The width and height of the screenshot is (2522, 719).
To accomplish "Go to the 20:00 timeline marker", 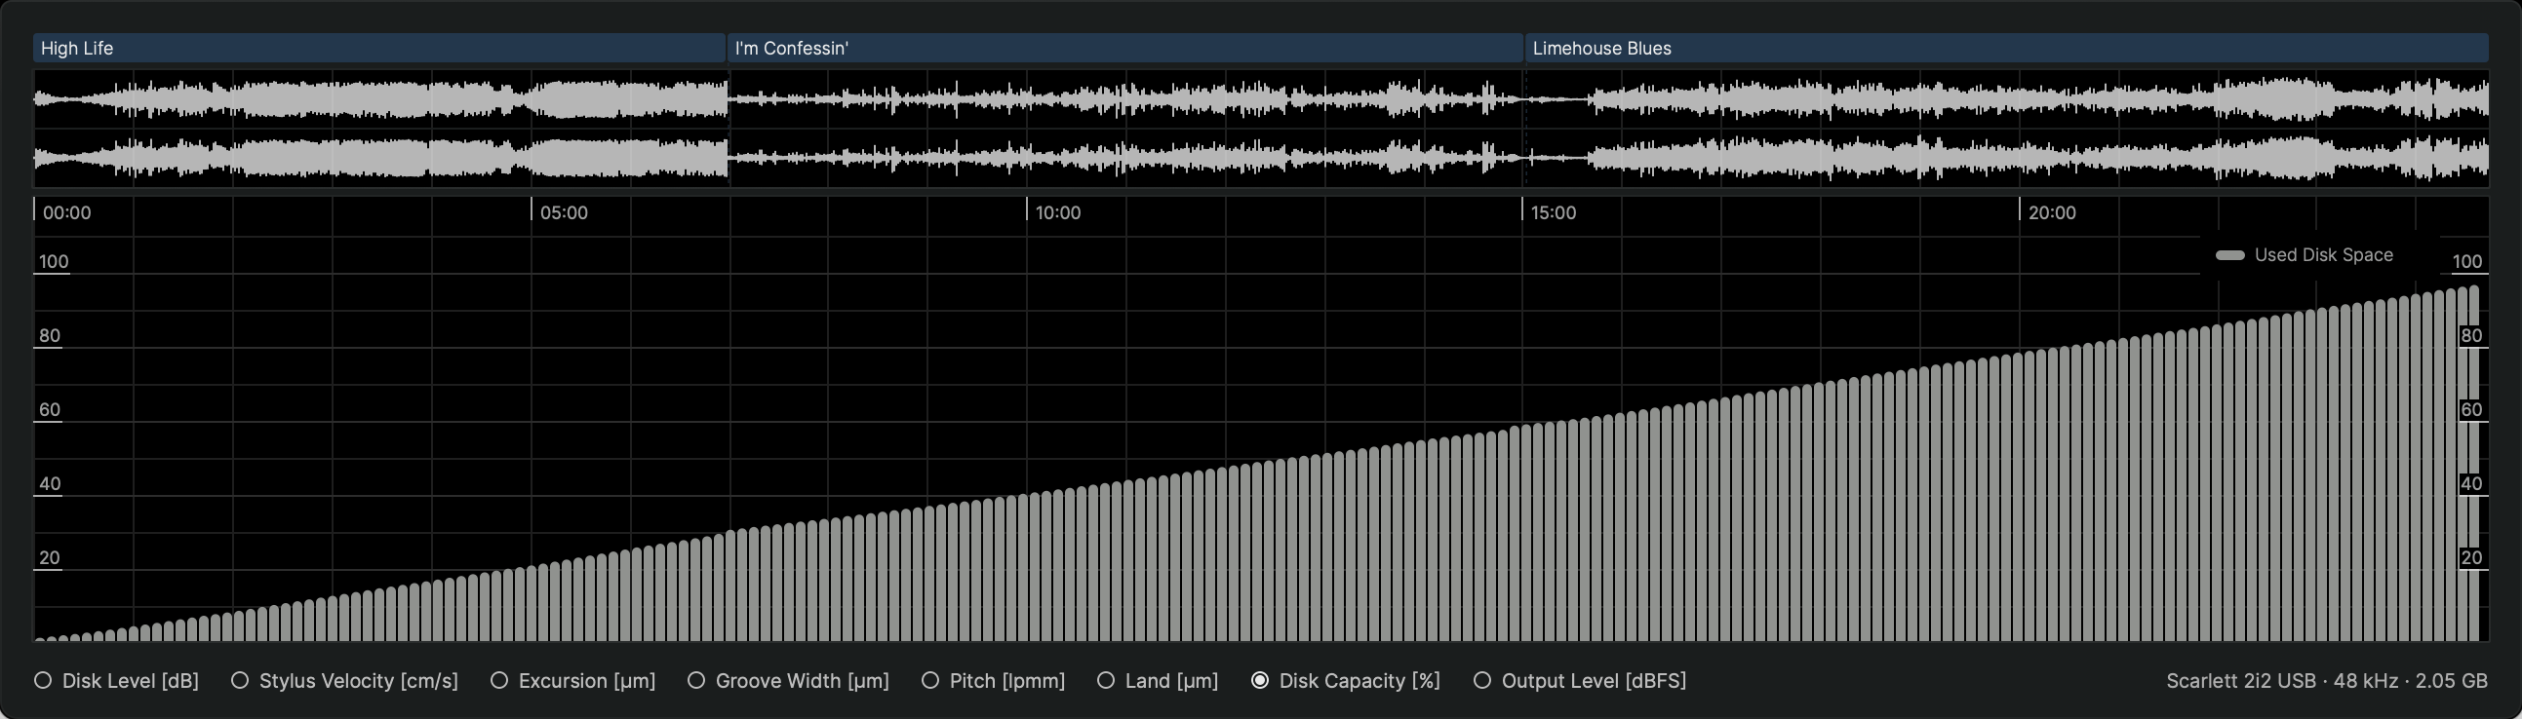I will click(x=2051, y=212).
